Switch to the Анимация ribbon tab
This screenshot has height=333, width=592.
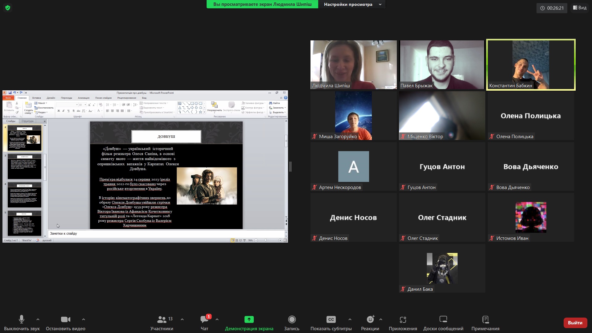[x=84, y=98]
